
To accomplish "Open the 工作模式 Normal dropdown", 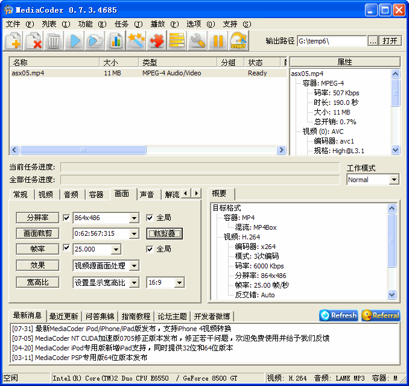I will click(x=394, y=180).
